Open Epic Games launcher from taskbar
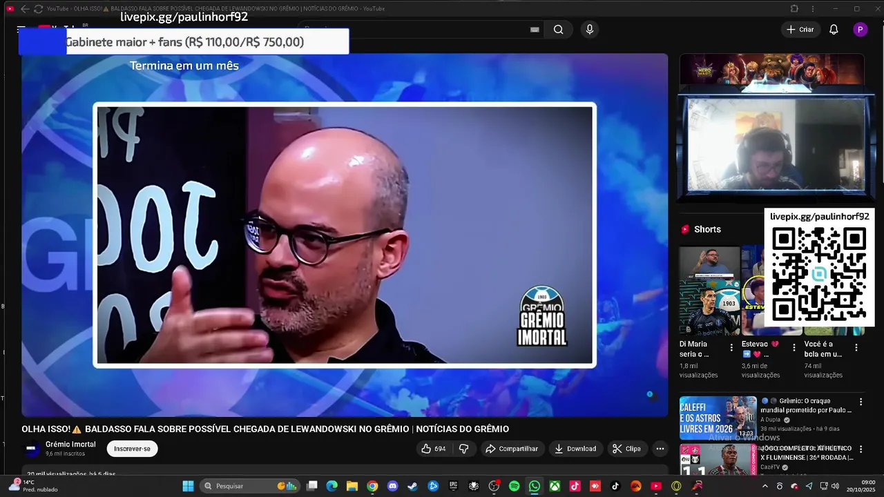This screenshot has width=884, height=497. [x=453, y=486]
